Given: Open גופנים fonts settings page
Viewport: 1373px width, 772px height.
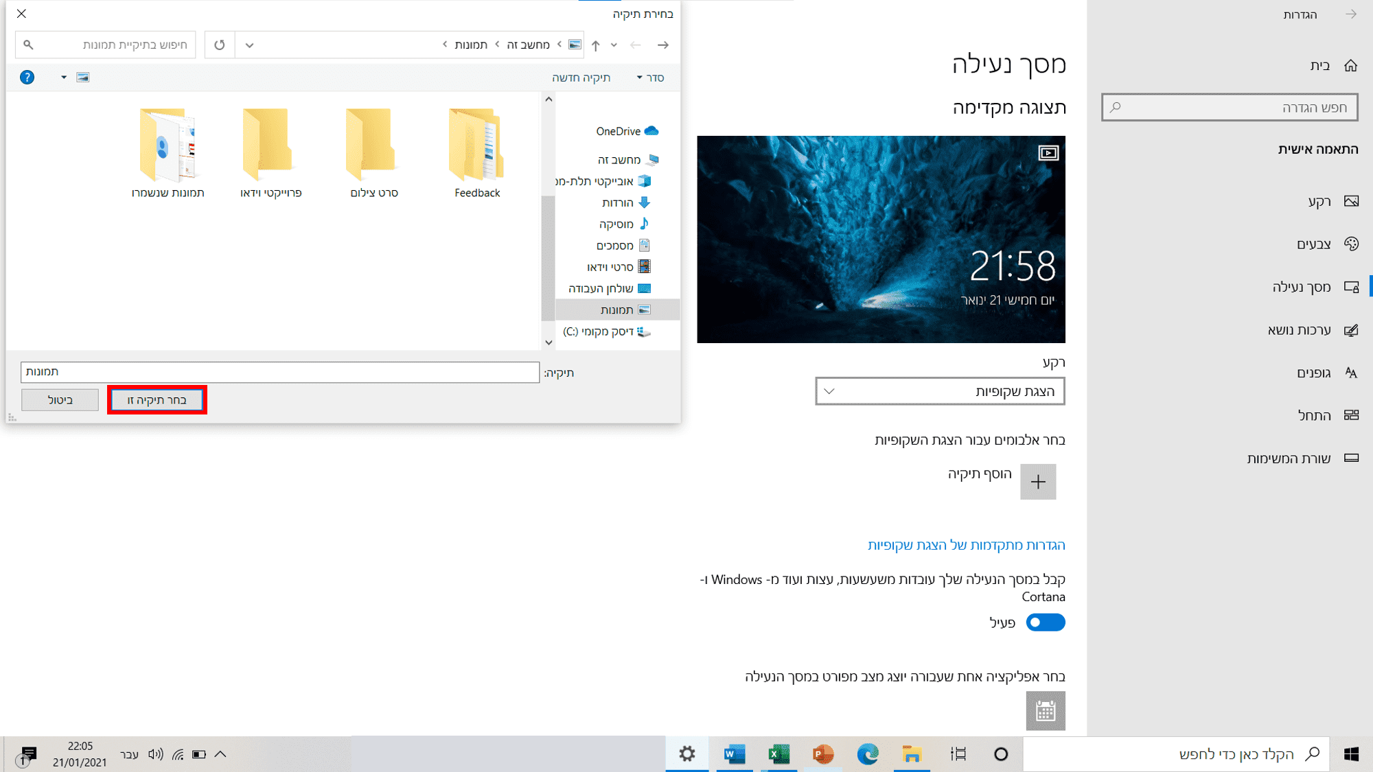Looking at the screenshot, I should tap(1327, 373).
